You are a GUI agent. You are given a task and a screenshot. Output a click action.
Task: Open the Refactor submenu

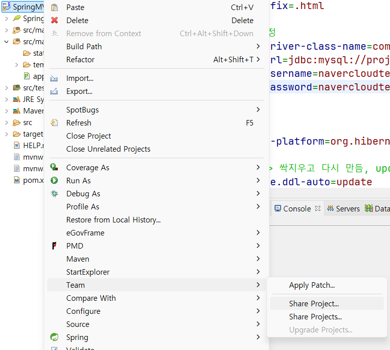(x=157, y=59)
